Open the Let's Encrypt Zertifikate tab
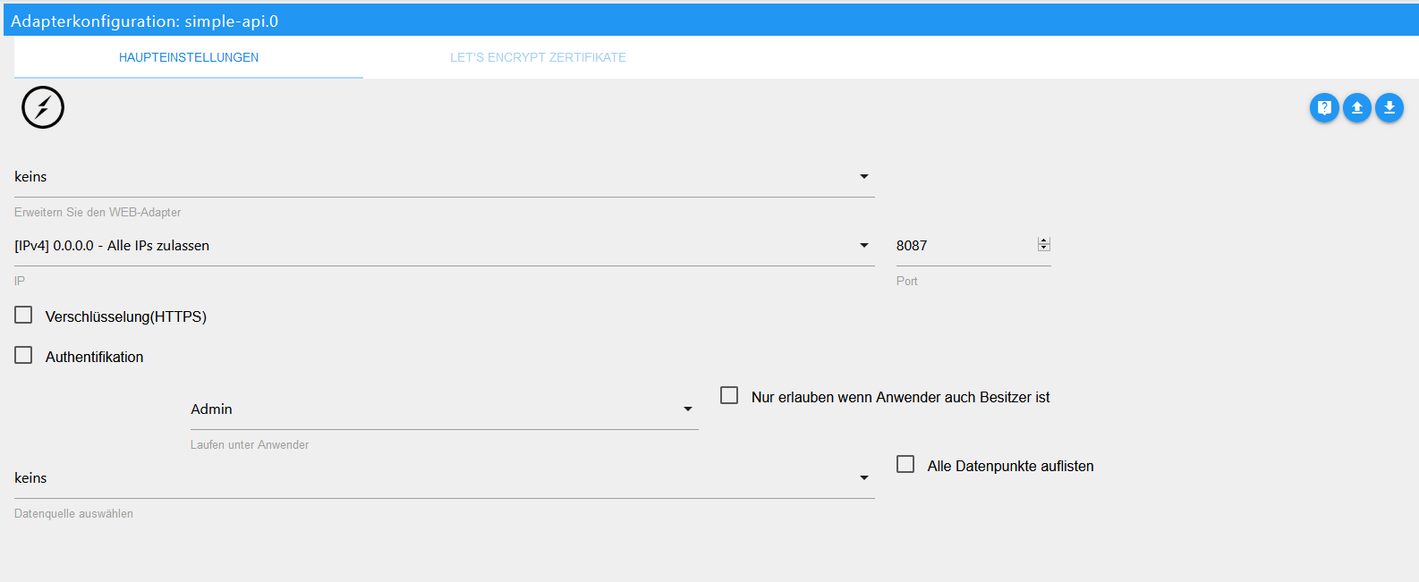Viewport: 1419px width, 582px height. 538,57
